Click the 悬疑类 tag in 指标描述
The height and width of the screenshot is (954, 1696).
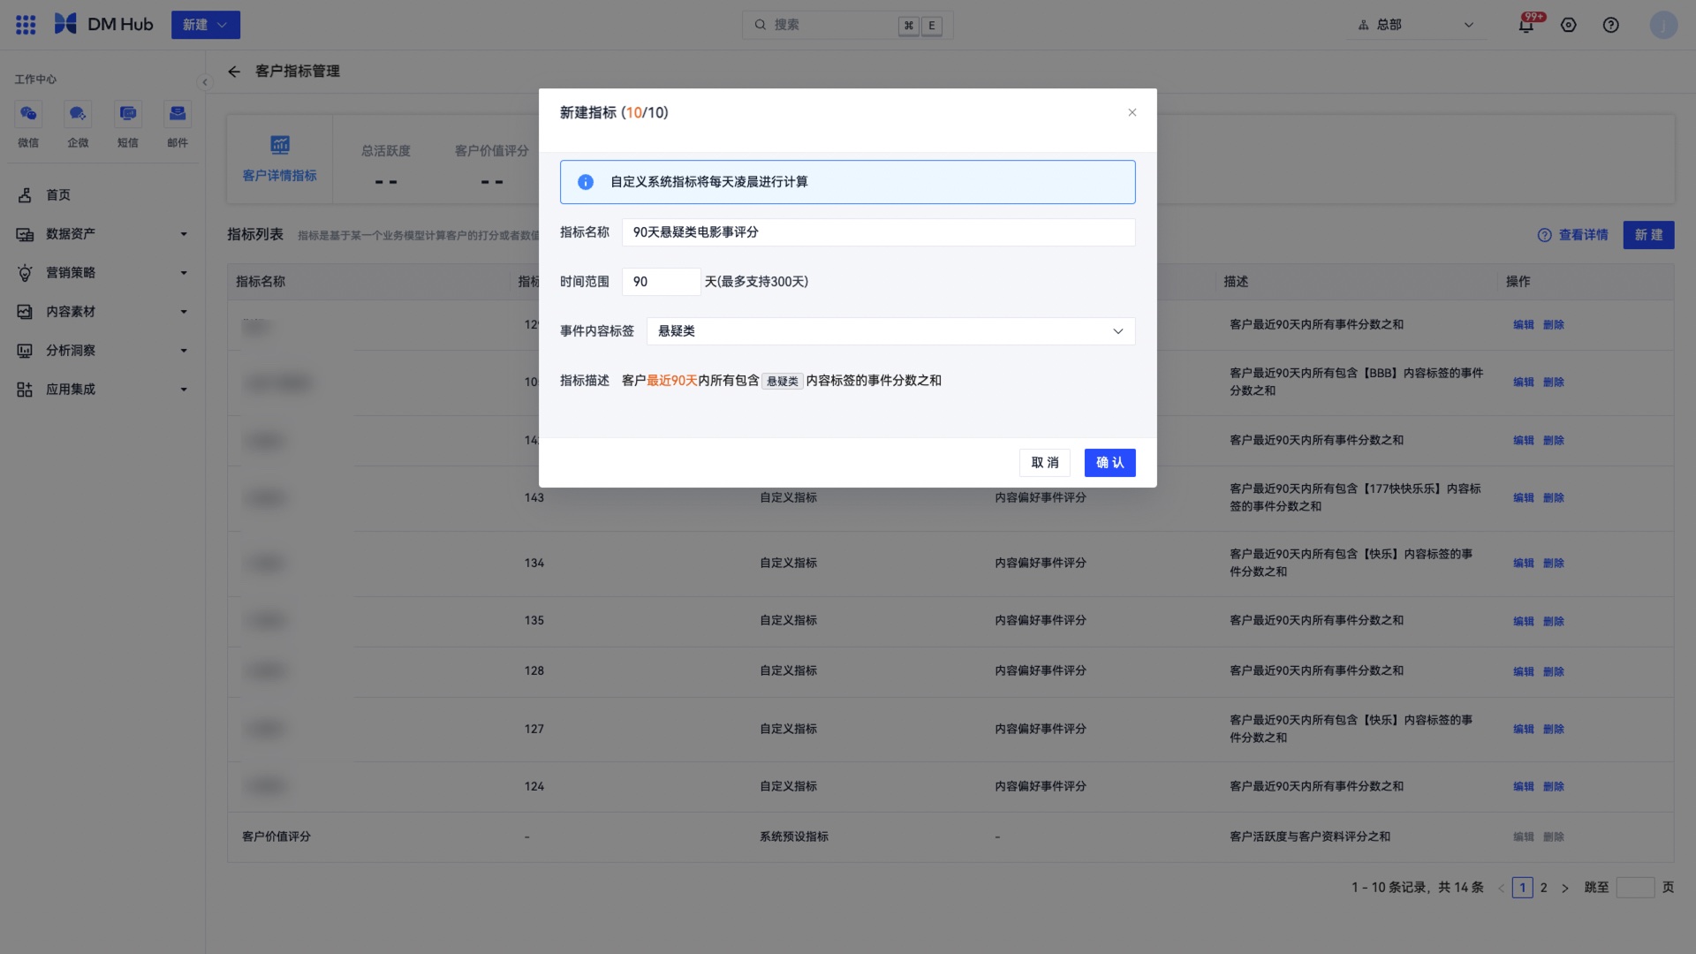pos(783,382)
